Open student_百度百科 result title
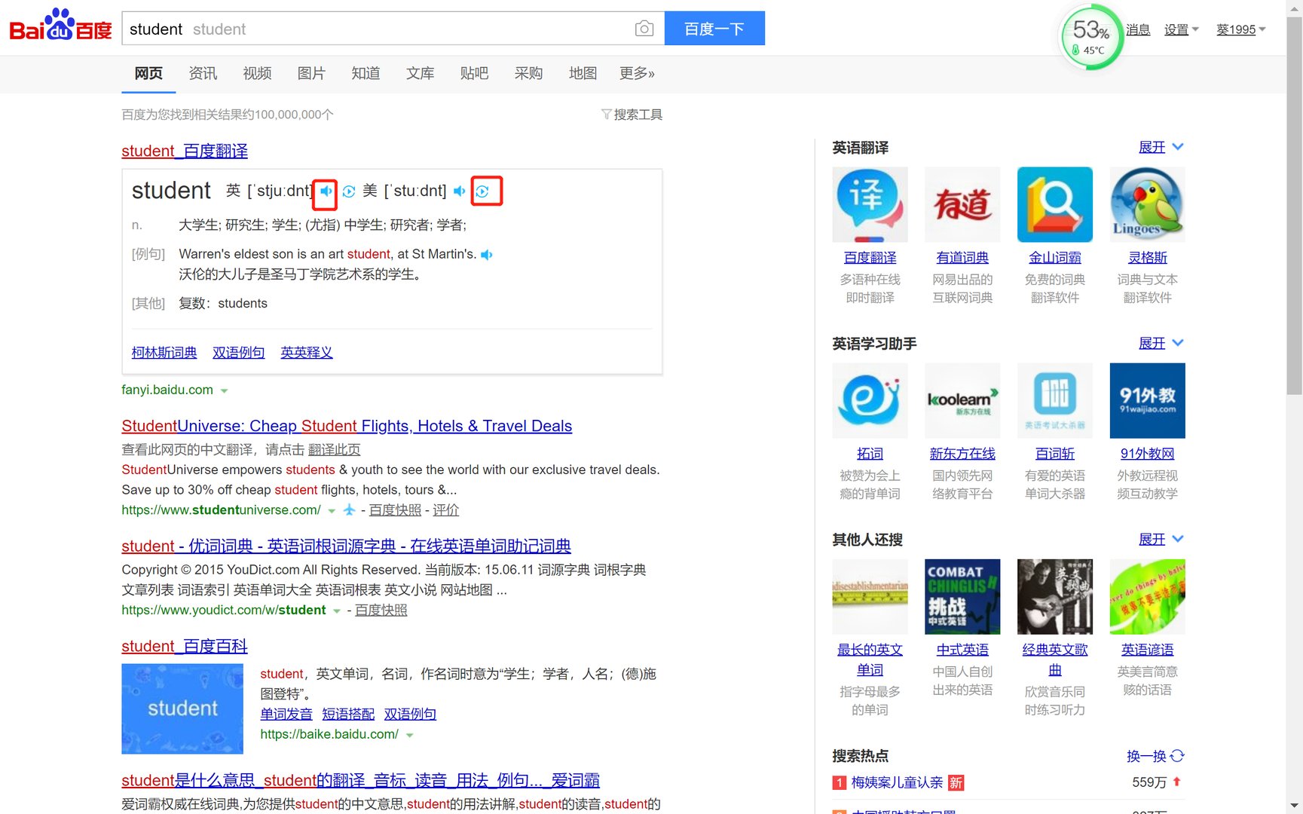 click(185, 646)
